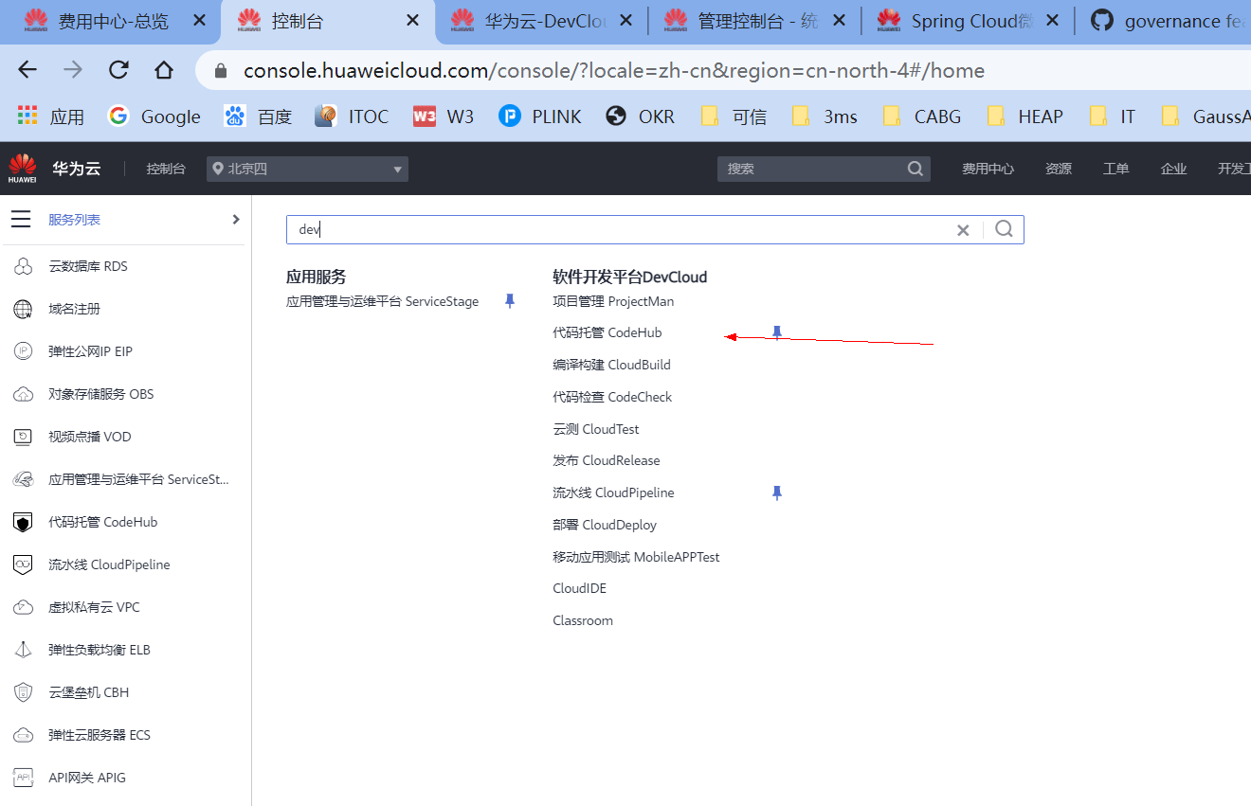
Task: Click the 对象存储服务 OBS cloud icon
Action: click(x=23, y=394)
